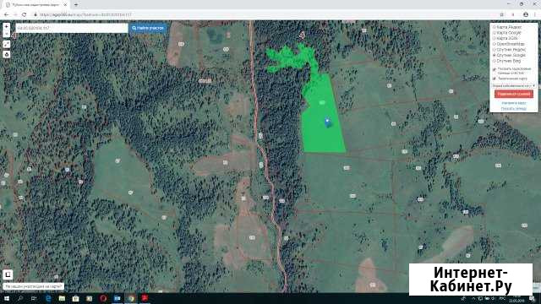Click the square icon at bottom-left of the map
Viewport: 541px width, 304px height.
(x=8, y=274)
